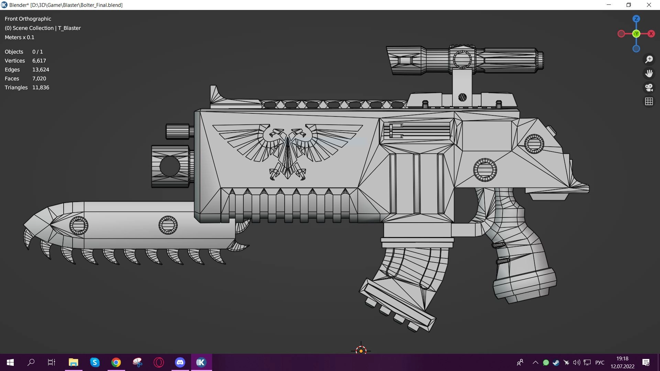
Task: Toggle airplane mode tray icon
Action: coord(566,362)
